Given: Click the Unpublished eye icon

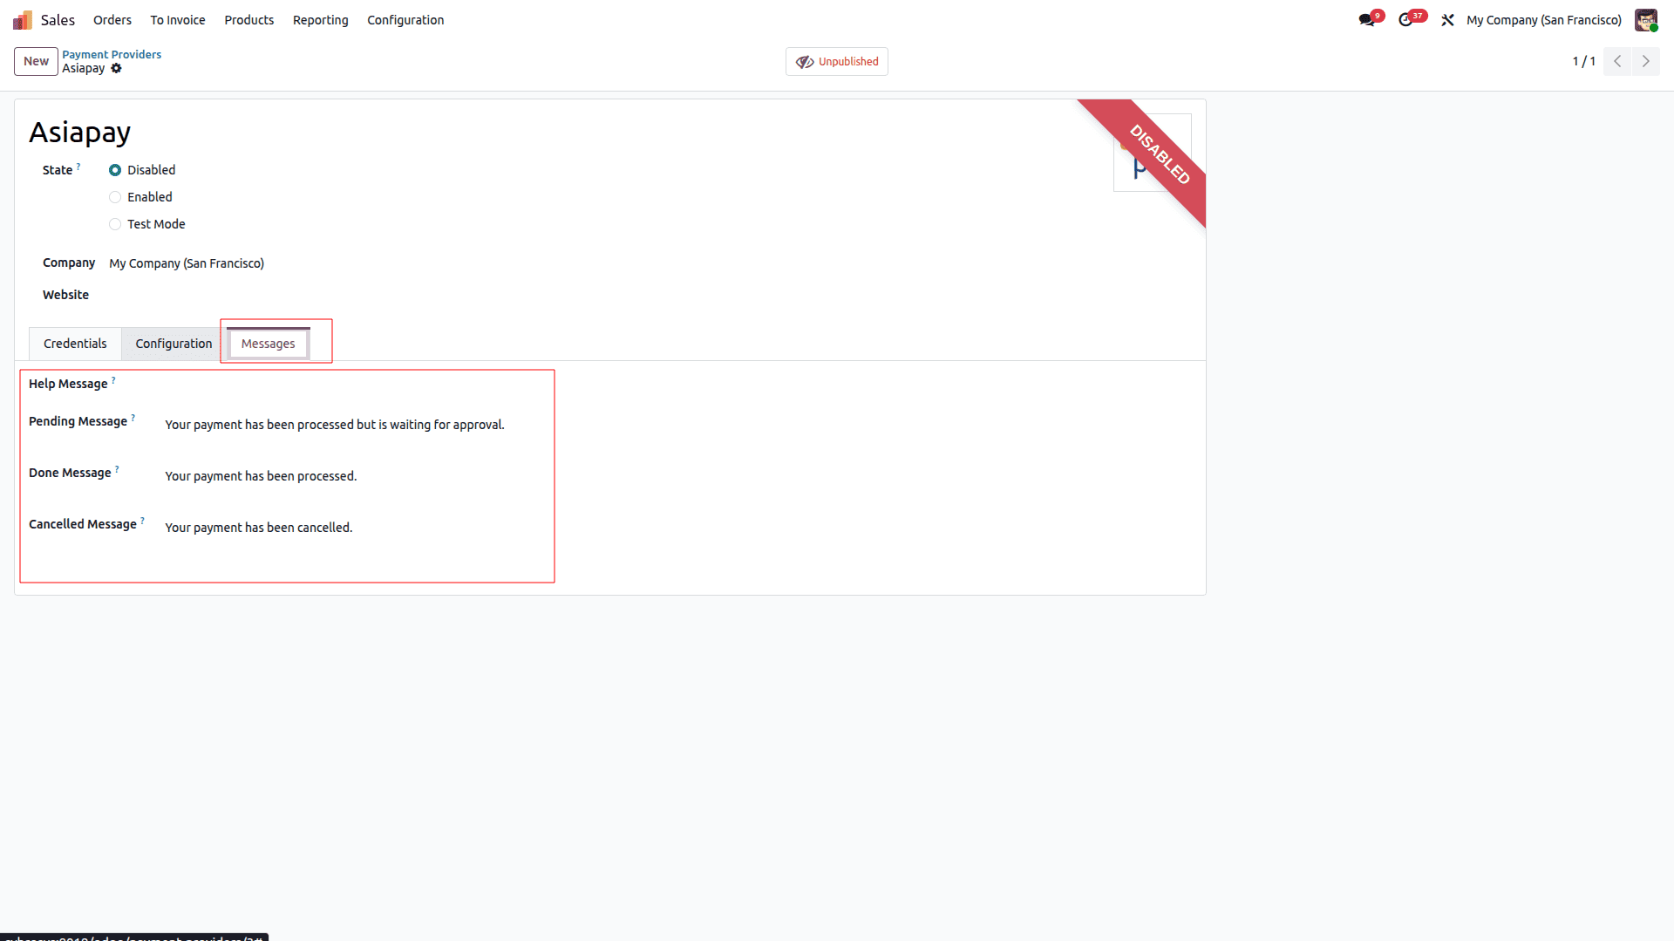Looking at the screenshot, I should (803, 61).
